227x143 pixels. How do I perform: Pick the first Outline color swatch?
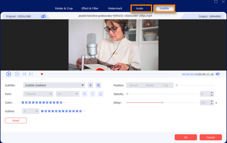pyautogui.click(x=42, y=111)
